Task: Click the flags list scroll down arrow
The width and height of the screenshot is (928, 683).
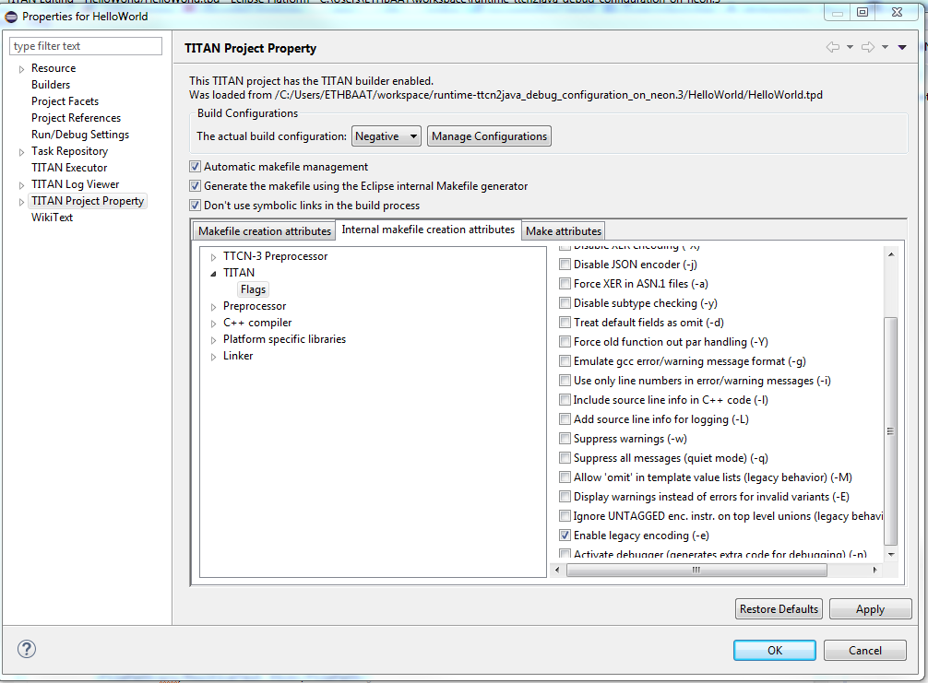Action: (891, 555)
